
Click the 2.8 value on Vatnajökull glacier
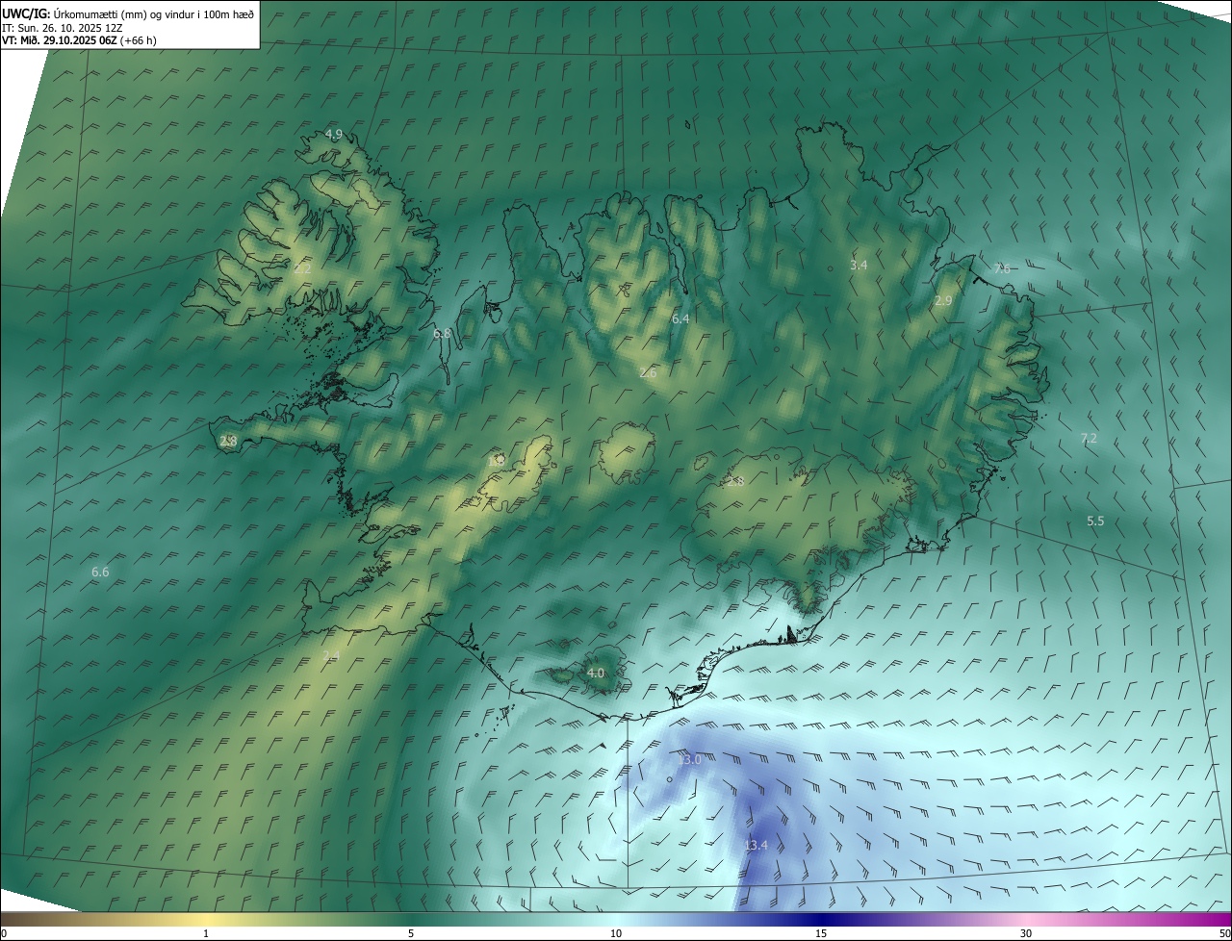(x=735, y=481)
